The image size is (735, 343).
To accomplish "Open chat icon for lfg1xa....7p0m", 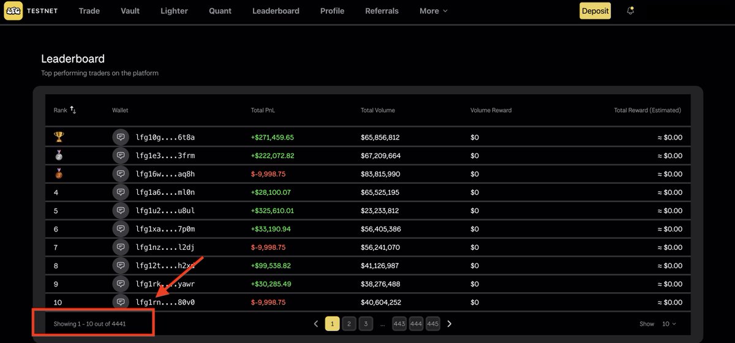I will click(121, 229).
